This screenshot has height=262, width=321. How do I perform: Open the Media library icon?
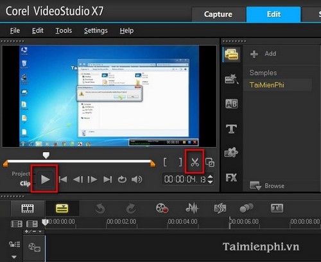tap(231, 55)
